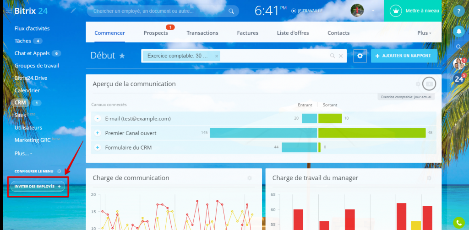Open Bitrix24.Drive in sidebar
The image size is (469, 230).
coord(31,78)
